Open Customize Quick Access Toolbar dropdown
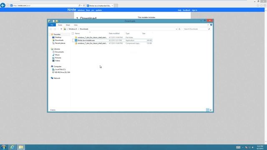267x150 pixels. [x=59, y=21]
